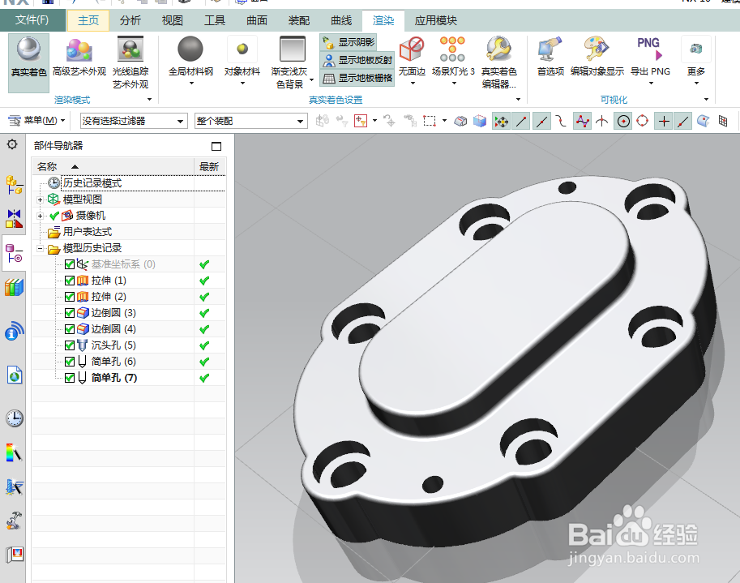The image size is (740, 583).
Task: Open the visual reporting color bar icon
Action: [x=14, y=453]
